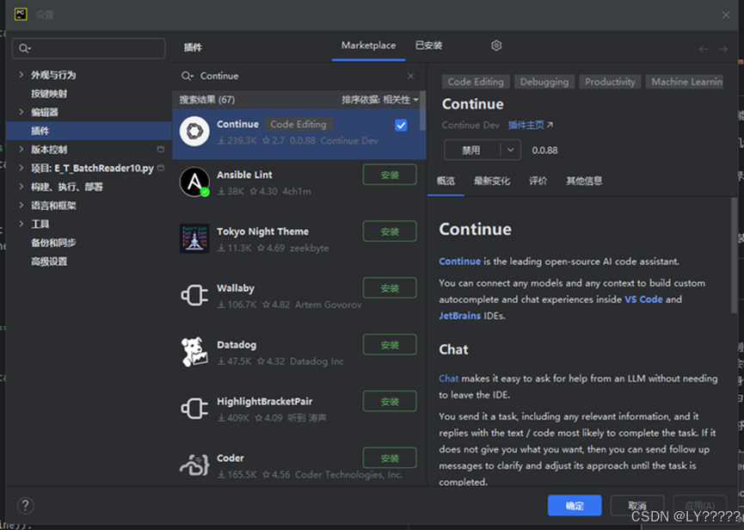Select 高级设置 in settings tree
The width and height of the screenshot is (744, 530).
pyautogui.click(x=49, y=261)
